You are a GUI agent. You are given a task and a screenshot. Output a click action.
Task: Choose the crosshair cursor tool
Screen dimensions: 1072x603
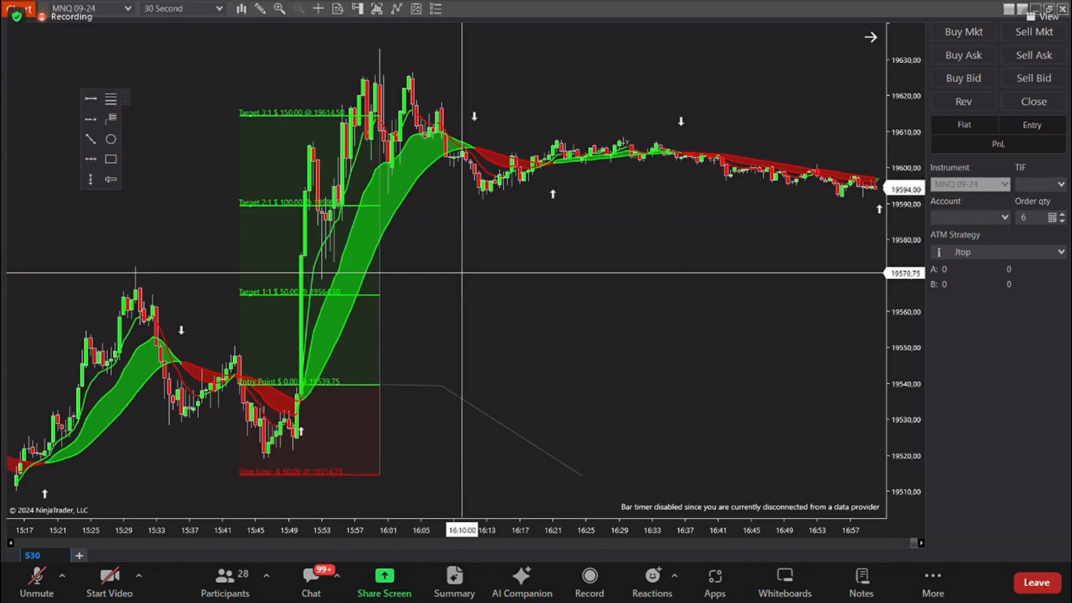tap(318, 9)
